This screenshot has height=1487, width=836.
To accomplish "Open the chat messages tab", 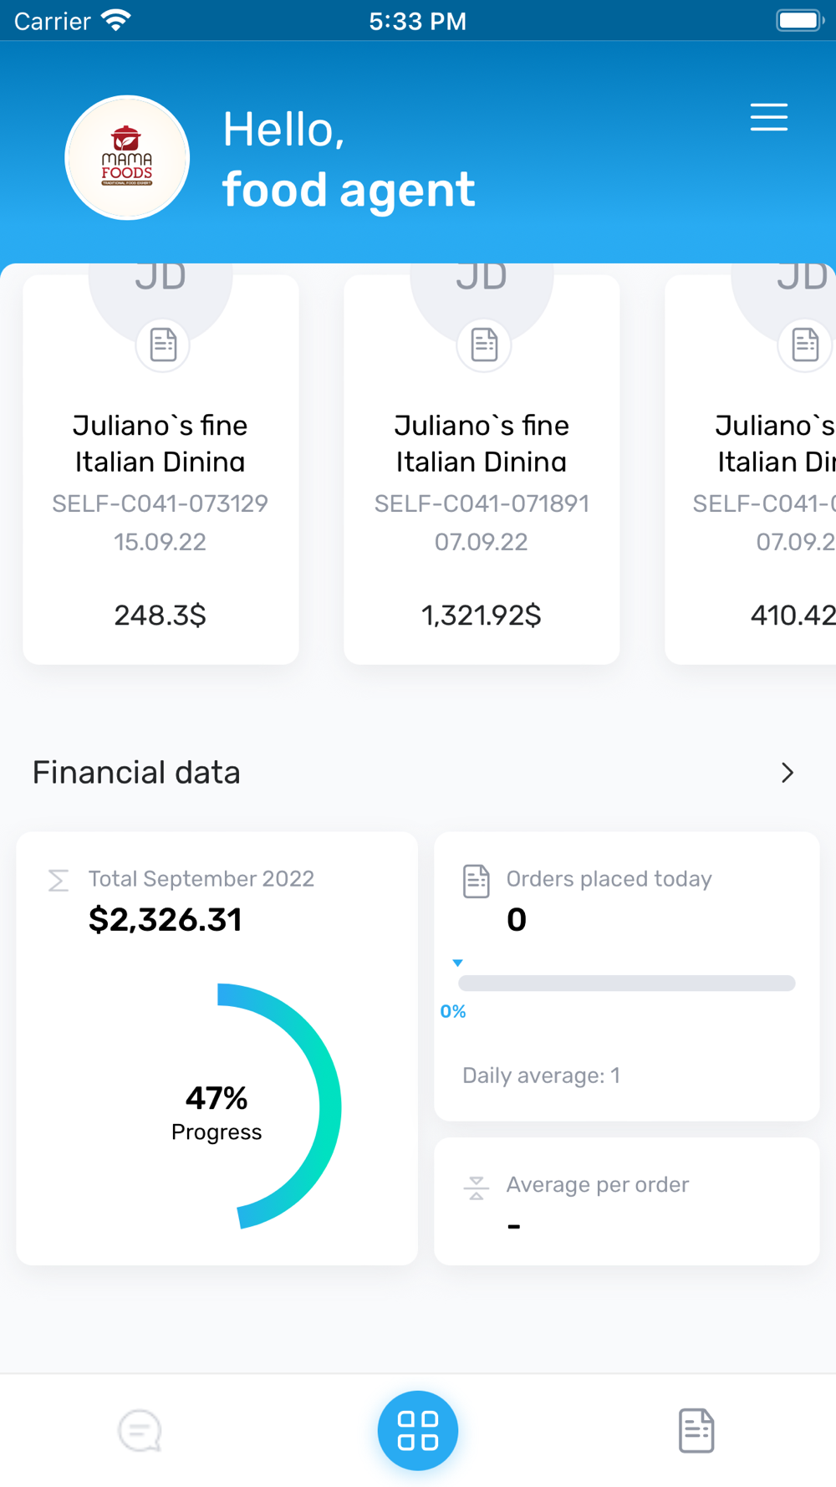I will (140, 1430).
